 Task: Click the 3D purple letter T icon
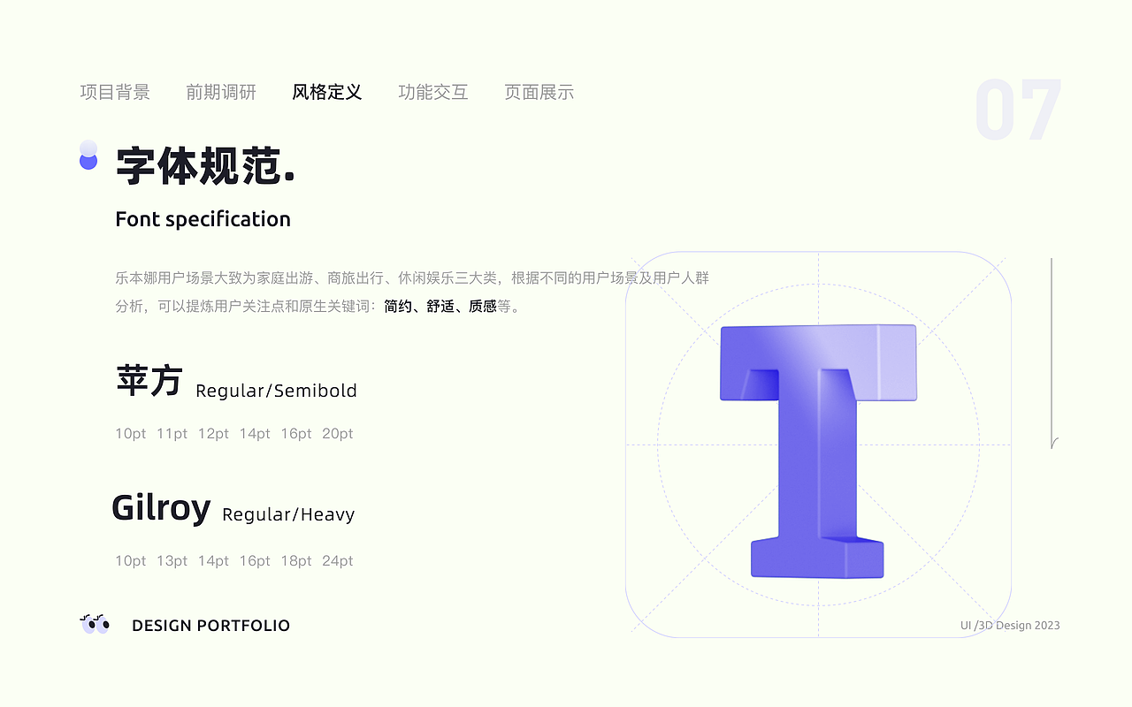click(x=818, y=451)
